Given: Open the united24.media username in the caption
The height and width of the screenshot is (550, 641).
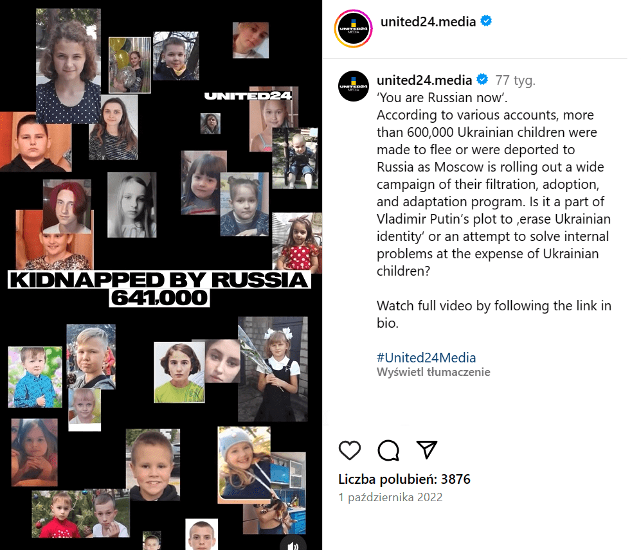Looking at the screenshot, I should click(424, 80).
